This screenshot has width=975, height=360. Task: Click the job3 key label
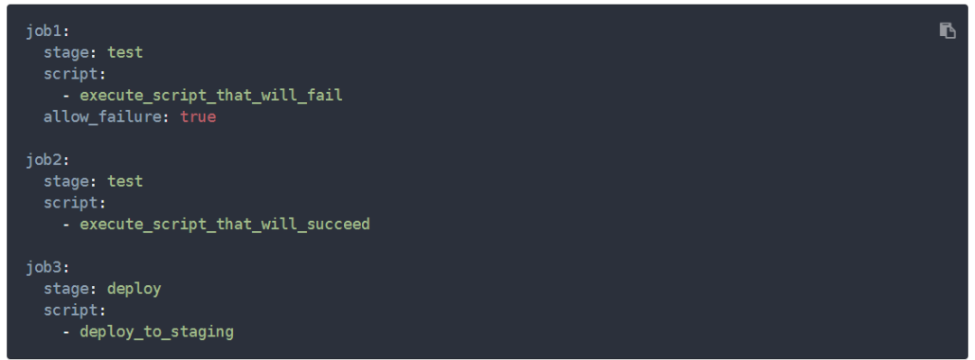click(x=45, y=268)
